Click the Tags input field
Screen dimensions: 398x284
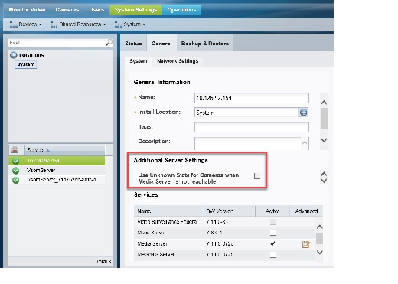coord(252,127)
